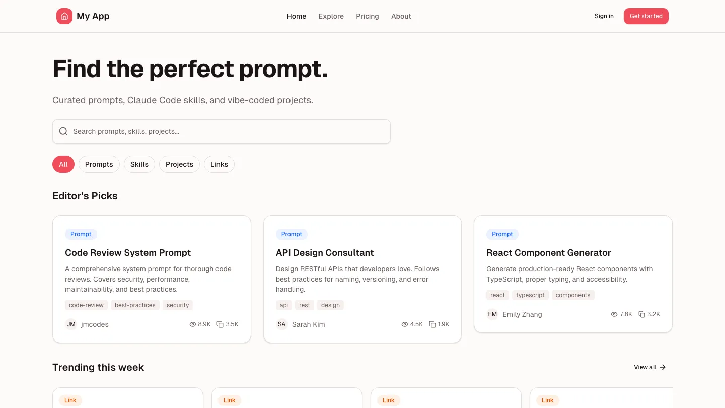Click copy icon on React Component Generator card
The image size is (725, 408).
[642, 314]
